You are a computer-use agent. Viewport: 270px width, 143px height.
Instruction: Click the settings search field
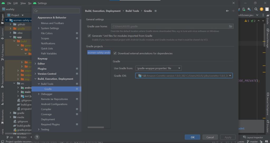[56, 11]
